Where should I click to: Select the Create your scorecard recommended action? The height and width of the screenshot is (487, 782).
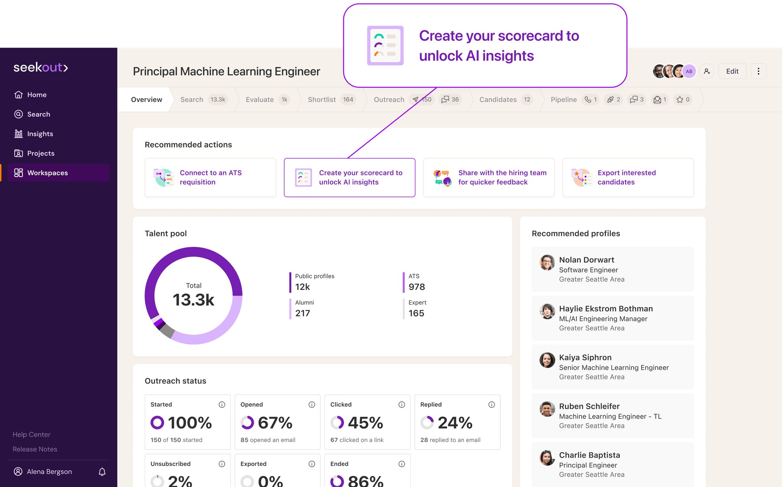349,177
